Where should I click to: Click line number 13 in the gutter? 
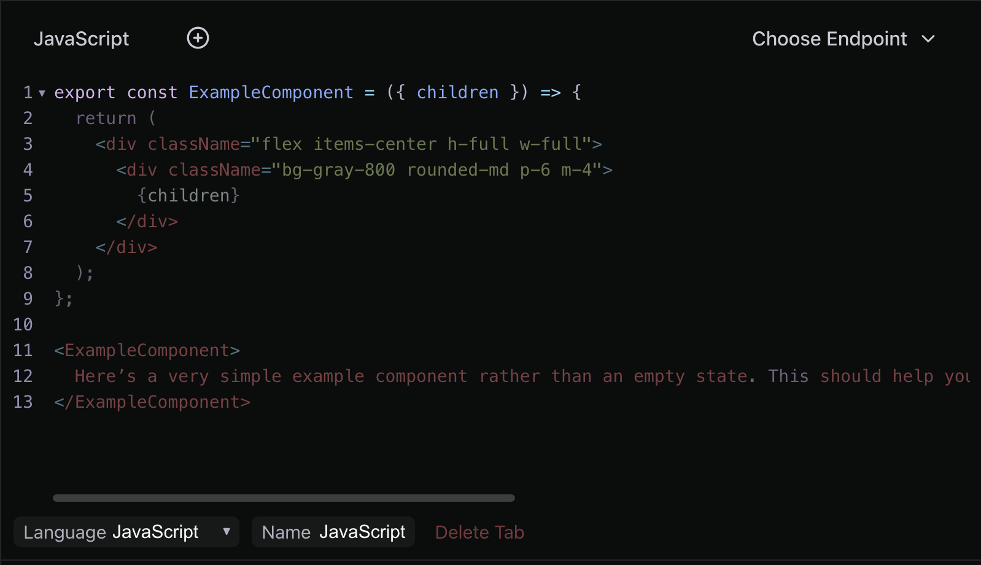23,402
